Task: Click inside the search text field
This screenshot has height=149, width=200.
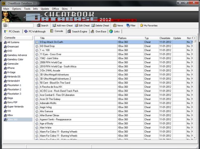Action: [x=21, y=26]
